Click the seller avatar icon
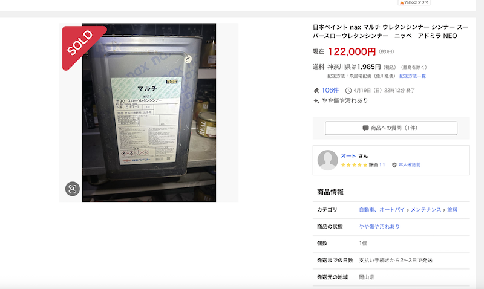Screen dimensions: 484x289 pyautogui.click(x=327, y=160)
